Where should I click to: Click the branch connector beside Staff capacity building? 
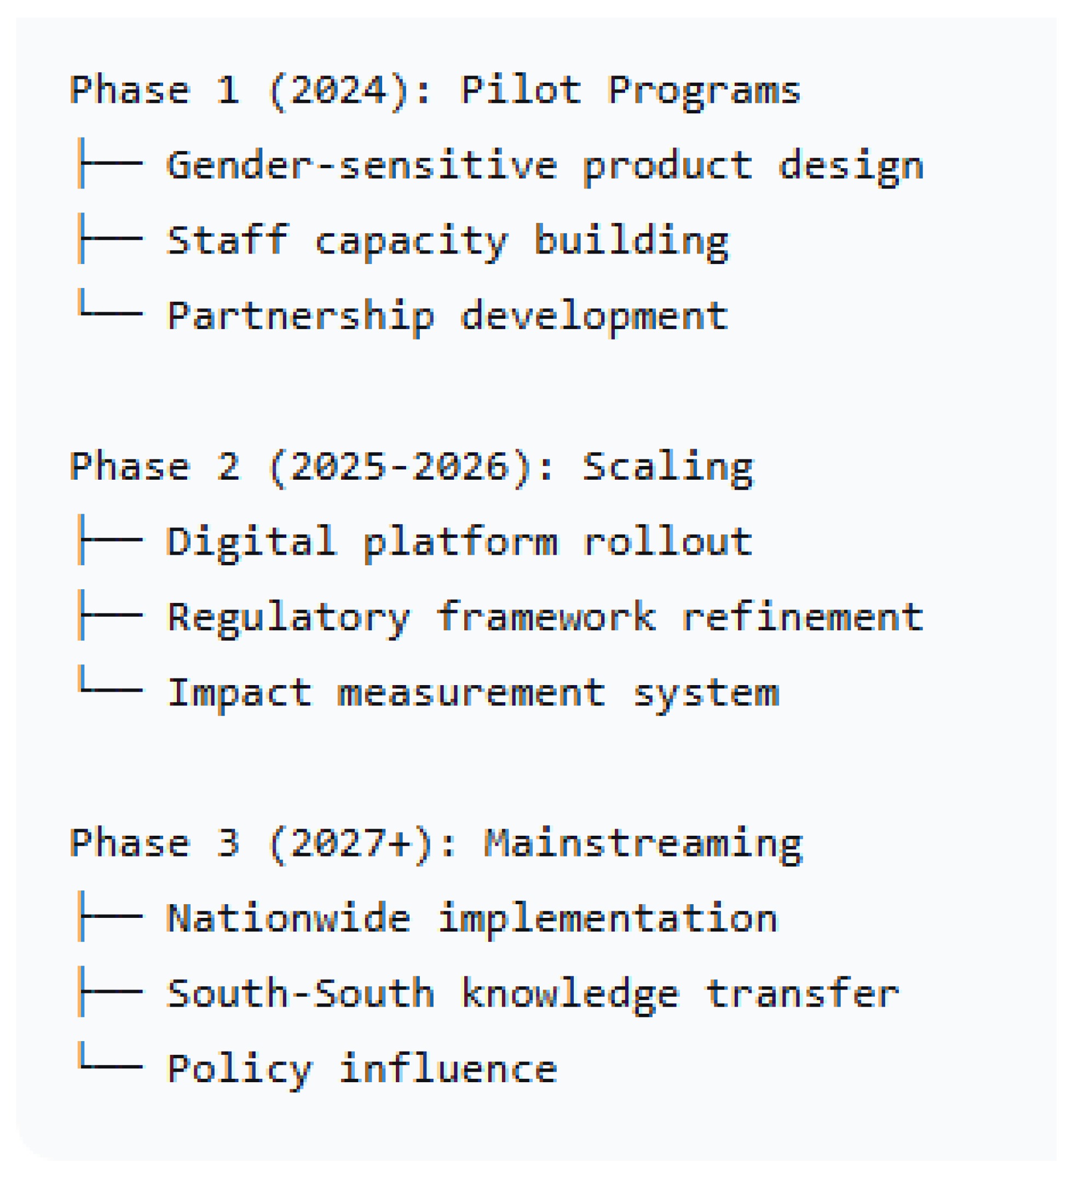[110, 238]
